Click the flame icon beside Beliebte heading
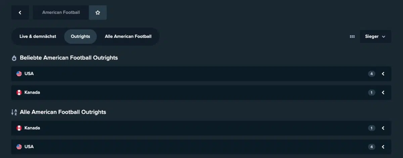403x158 pixels. pyautogui.click(x=14, y=58)
